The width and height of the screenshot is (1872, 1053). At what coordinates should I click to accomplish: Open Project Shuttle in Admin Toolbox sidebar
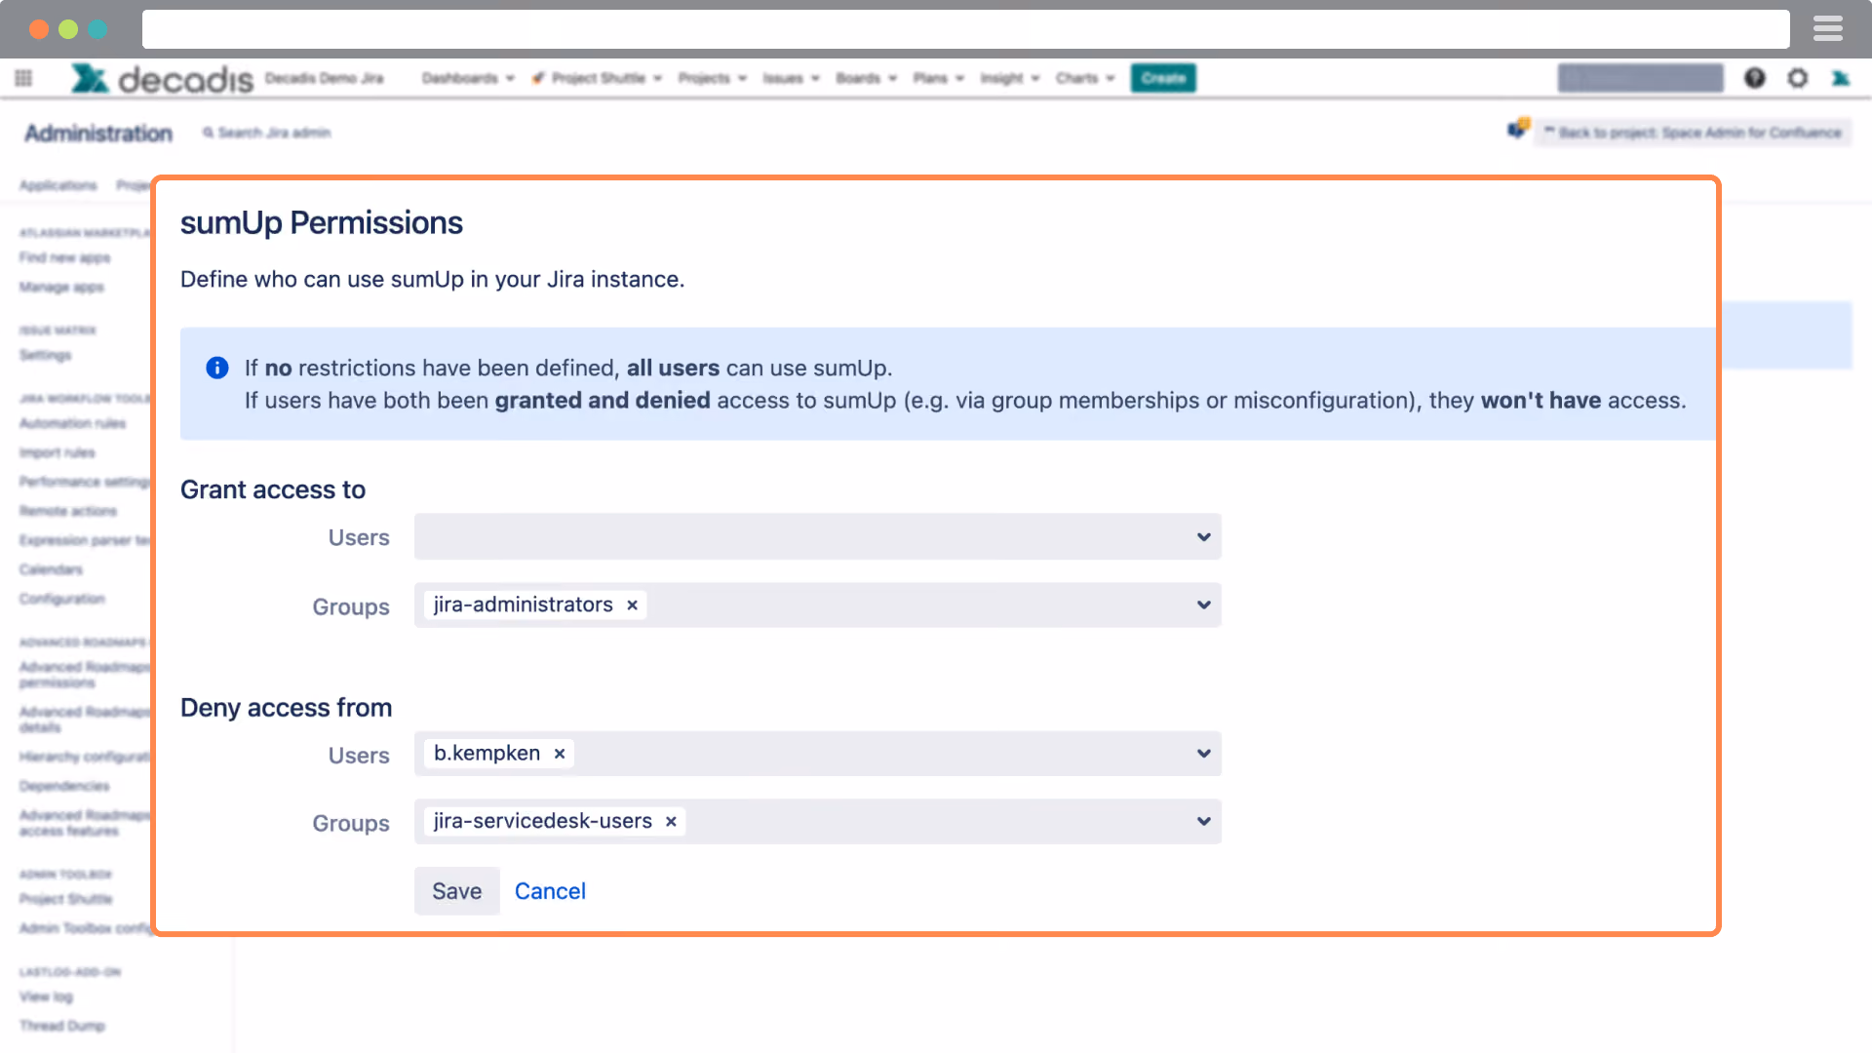click(x=65, y=899)
